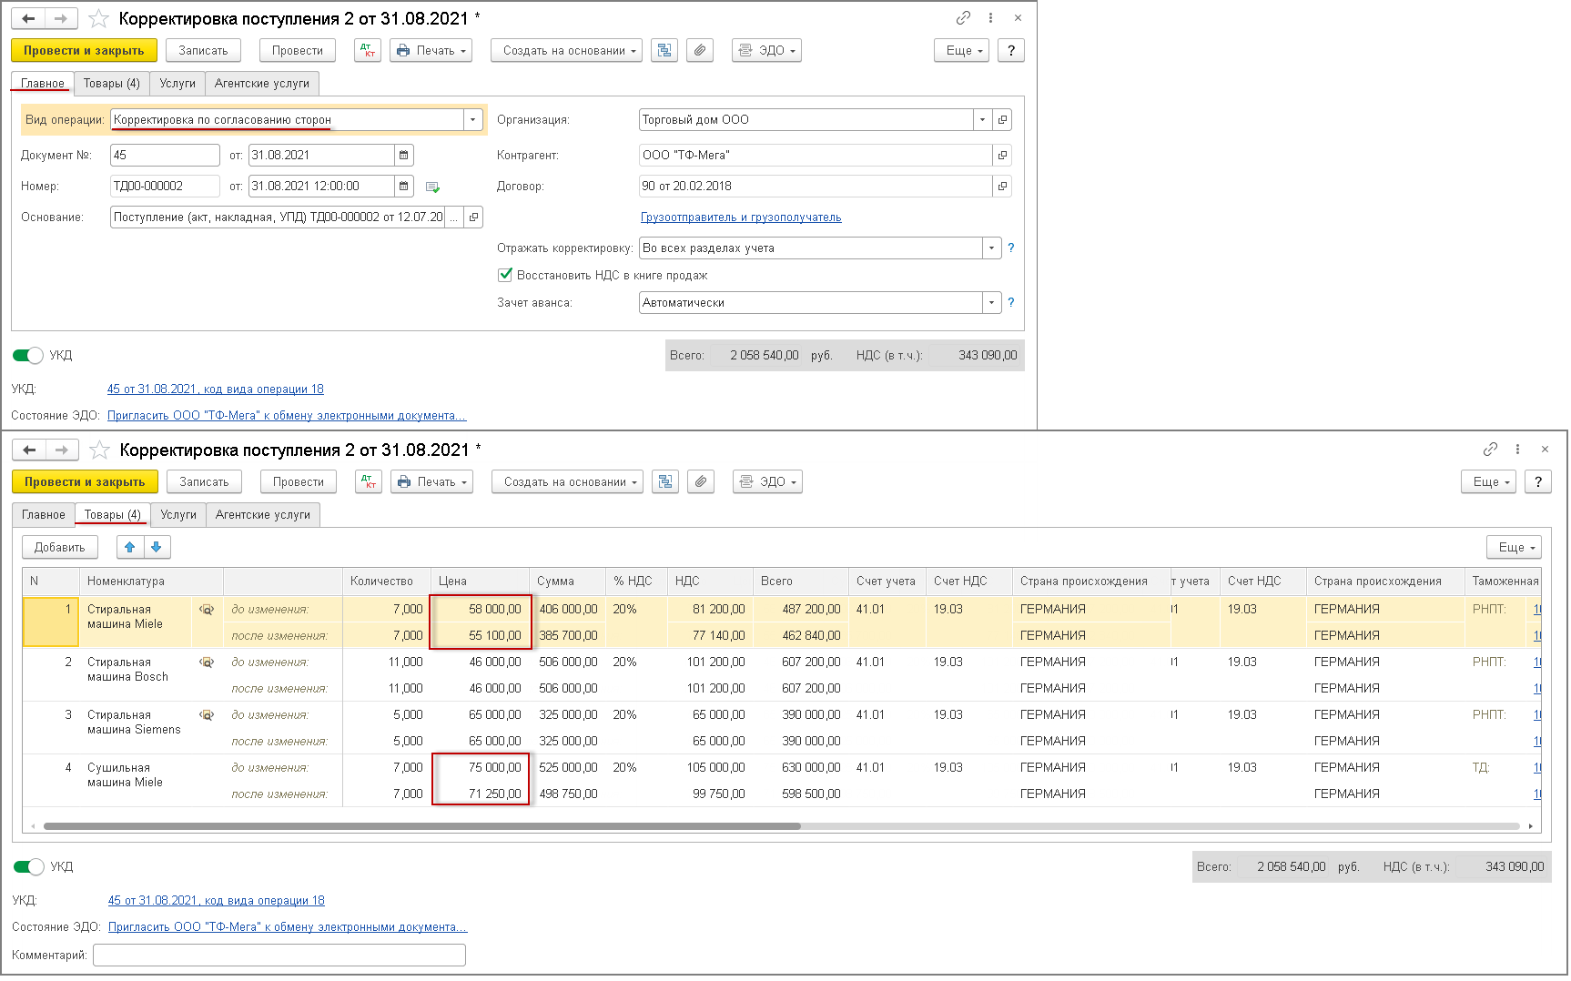Open kebab menu in upper window header
Image resolution: width=1571 pixels, height=981 pixels.
pos(990,18)
